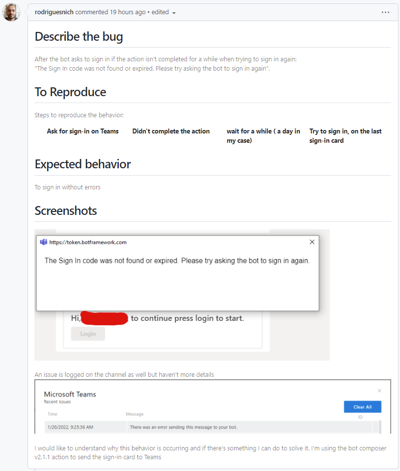Select 'There was an error sending' message cell
The image size is (400, 471).
(249, 427)
